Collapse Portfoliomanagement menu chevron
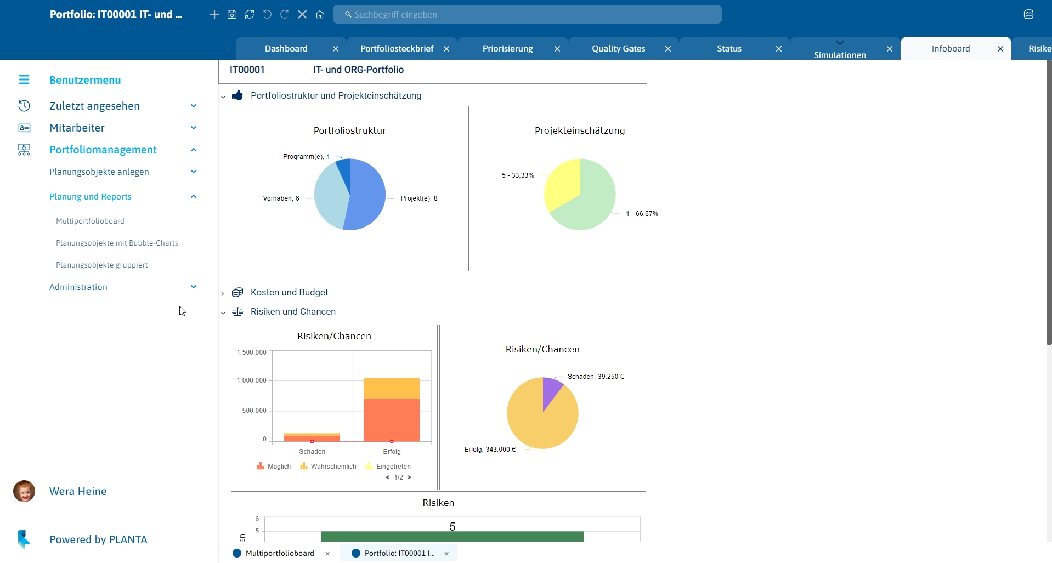Viewport: 1052px width, 563px height. [194, 150]
